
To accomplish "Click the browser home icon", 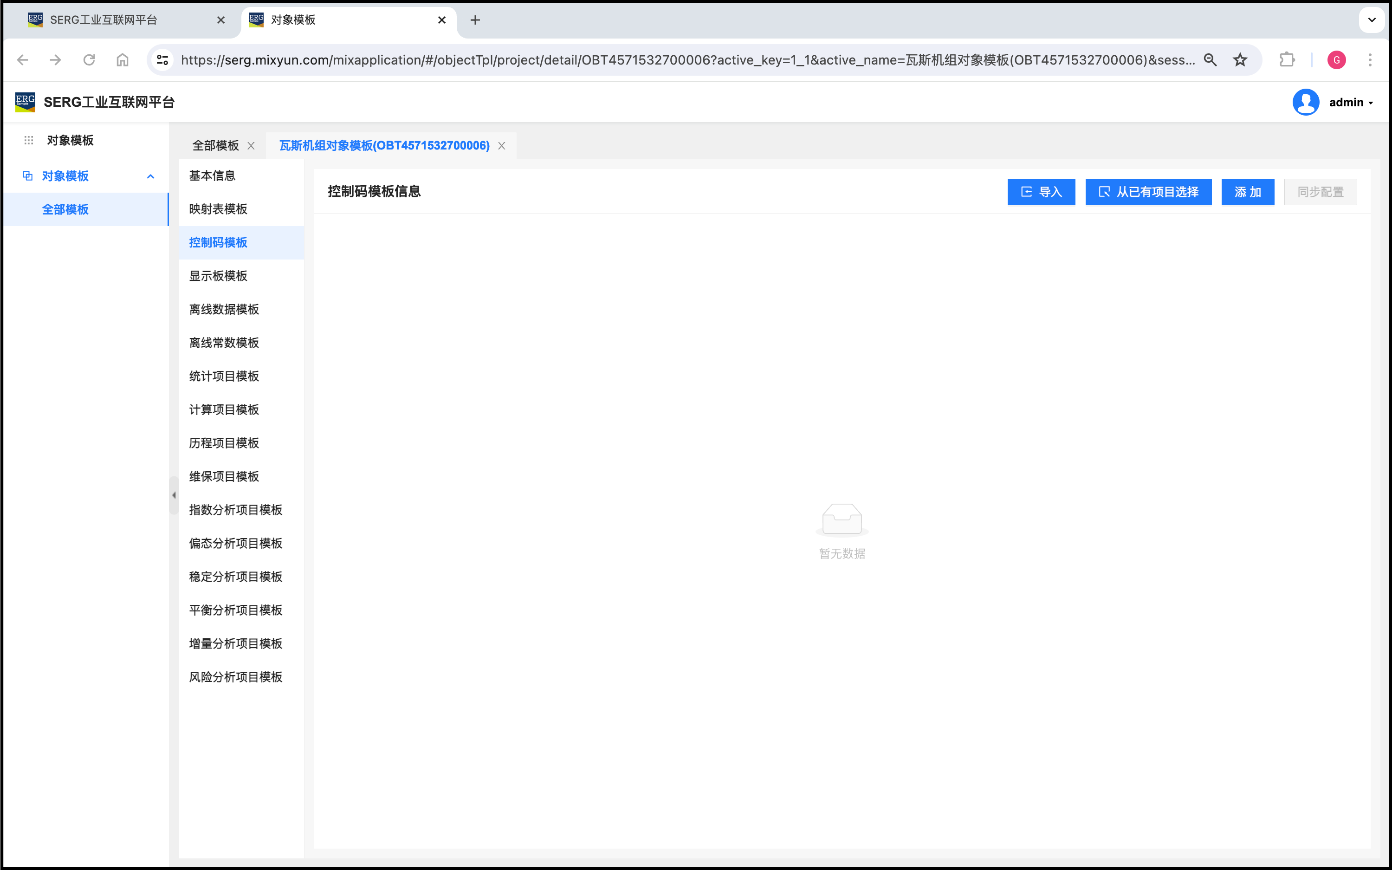I will tap(123, 60).
